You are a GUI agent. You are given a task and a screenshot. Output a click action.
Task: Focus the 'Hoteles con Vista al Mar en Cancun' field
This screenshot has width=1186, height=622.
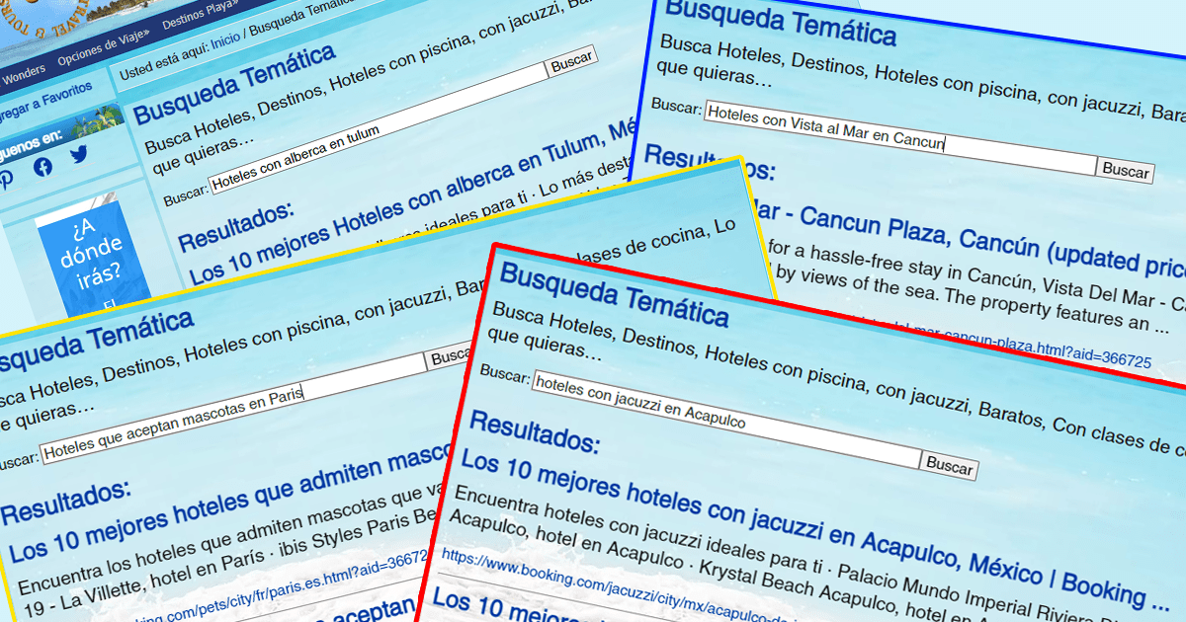pyautogui.click(x=900, y=139)
